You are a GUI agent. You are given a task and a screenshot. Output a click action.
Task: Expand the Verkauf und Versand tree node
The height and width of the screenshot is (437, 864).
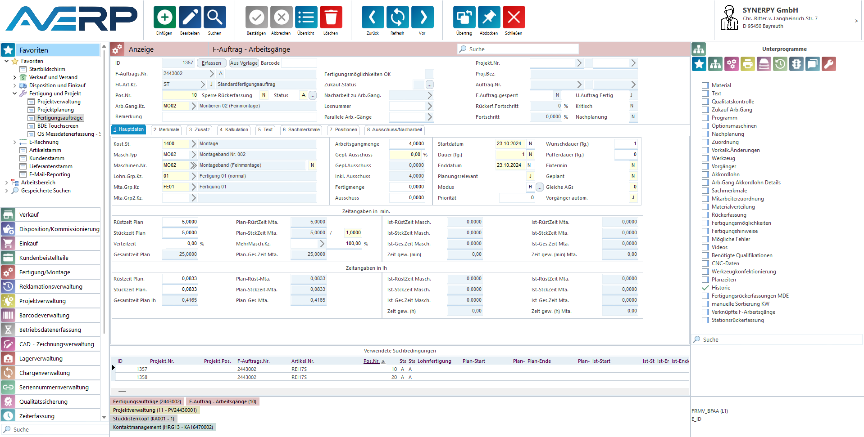[15, 77]
